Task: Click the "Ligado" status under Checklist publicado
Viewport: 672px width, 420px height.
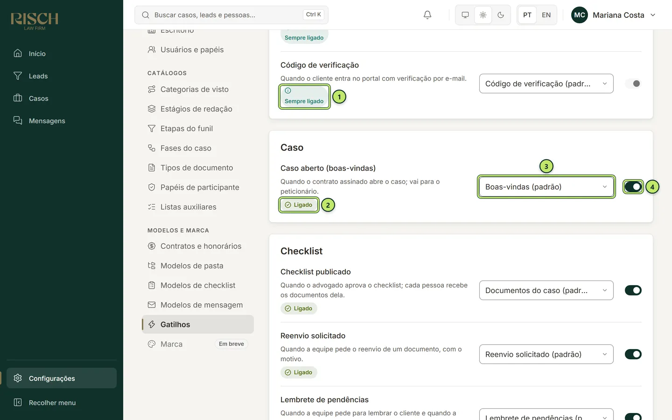Action: coord(299,308)
